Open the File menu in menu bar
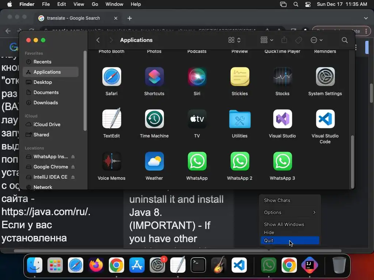374x280 pixels. pyautogui.click(x=46, y=4)
